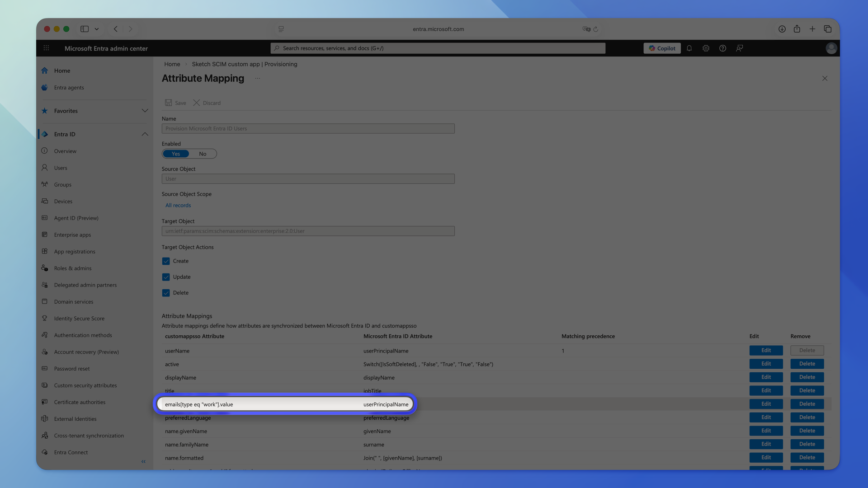This screenshot has height=488, width=868.
Task: Open the Safari downloads icon
Action: coord(782,29)
